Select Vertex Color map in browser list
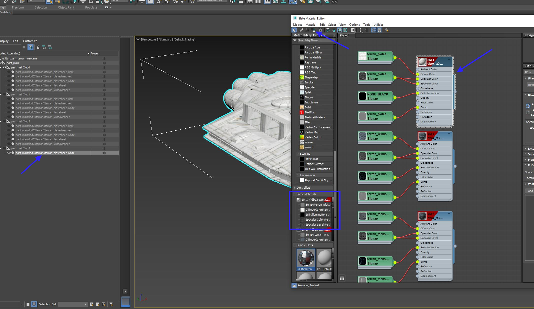Image resolution: width=534 pixels, height=309 pixels. [x=312, y=137]
